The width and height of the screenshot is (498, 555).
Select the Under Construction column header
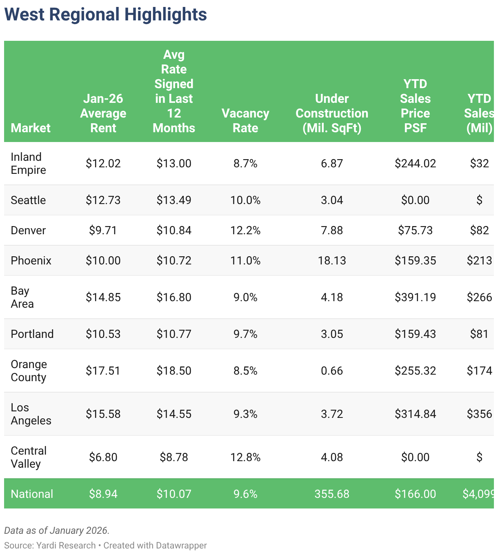click(332, 113)
